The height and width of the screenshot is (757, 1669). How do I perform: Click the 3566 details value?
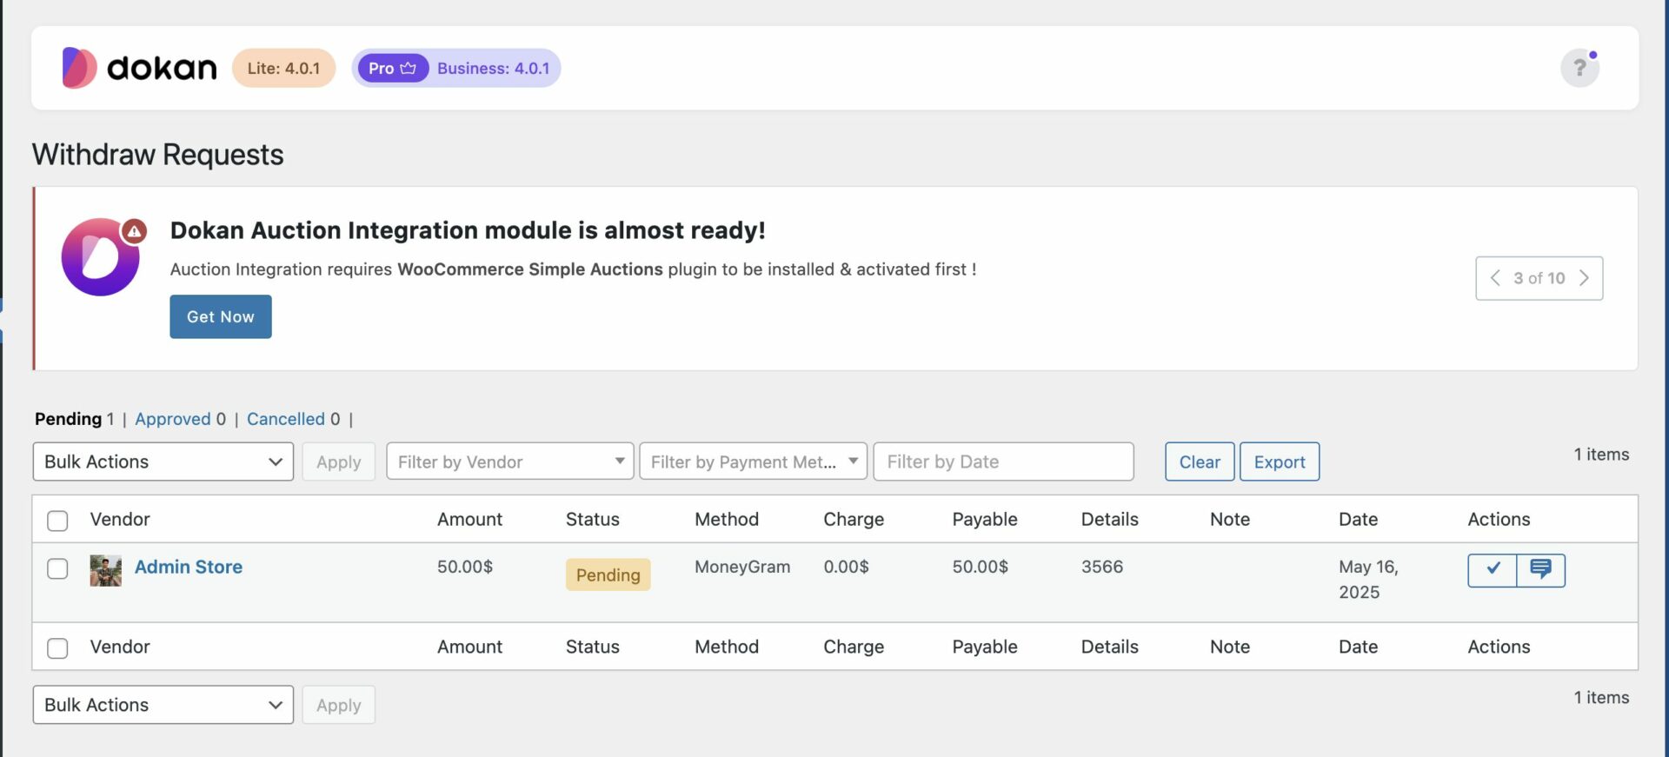1102,567
